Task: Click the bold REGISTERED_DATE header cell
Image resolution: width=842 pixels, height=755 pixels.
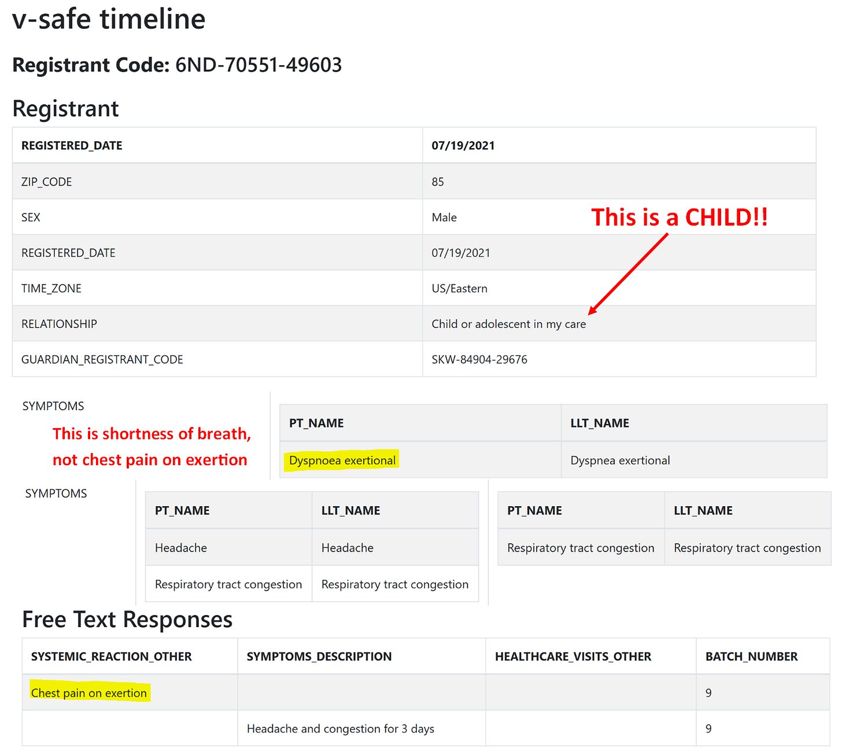Action: (217, 145)
